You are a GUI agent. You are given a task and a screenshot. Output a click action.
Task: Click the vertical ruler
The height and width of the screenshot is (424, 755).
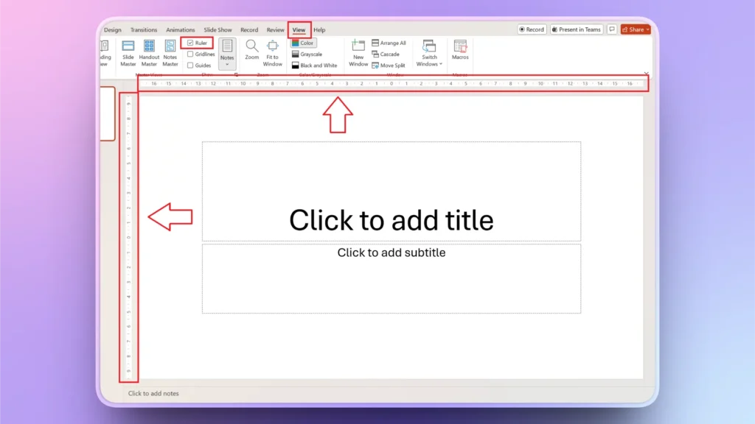pyautogui.click(x=128, y=238)
